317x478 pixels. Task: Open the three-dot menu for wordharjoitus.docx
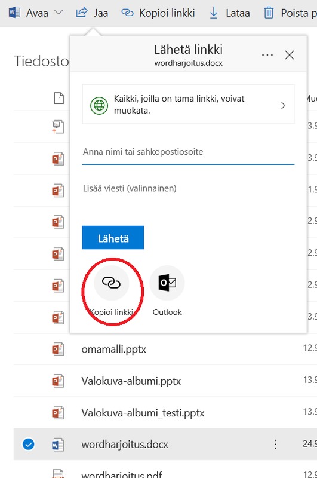pos(276,445)
